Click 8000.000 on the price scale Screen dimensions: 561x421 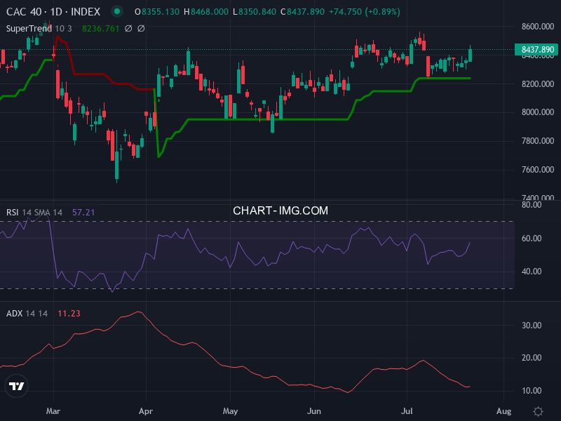[x=538, y=112]
